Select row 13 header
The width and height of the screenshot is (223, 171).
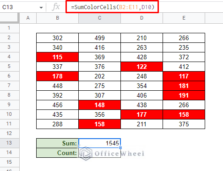pyautogui.click(x=10, y=143)
